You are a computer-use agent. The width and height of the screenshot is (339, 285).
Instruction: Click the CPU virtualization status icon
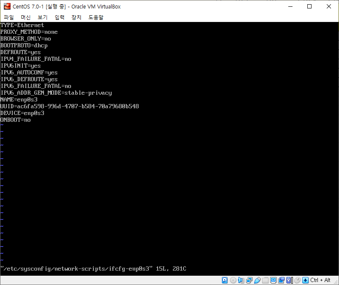(289, 280)
